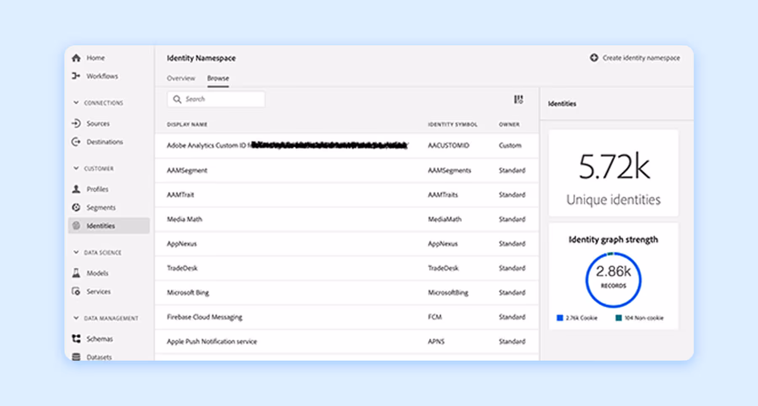The width and height of the screenshot is (758, 406).
Task: Click the Profiles icon
Action: pos(77,189)
